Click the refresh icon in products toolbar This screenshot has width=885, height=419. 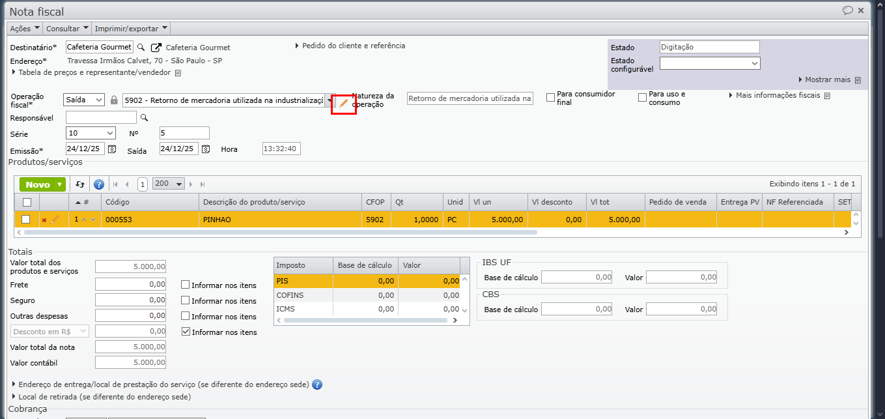pyautogui.click(x=80, y=184)
